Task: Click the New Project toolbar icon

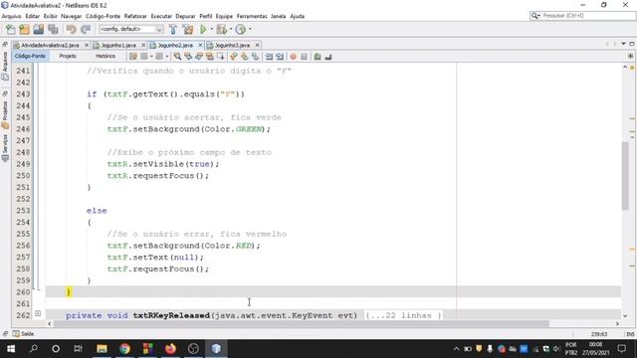Action: [x=24, y=29]
